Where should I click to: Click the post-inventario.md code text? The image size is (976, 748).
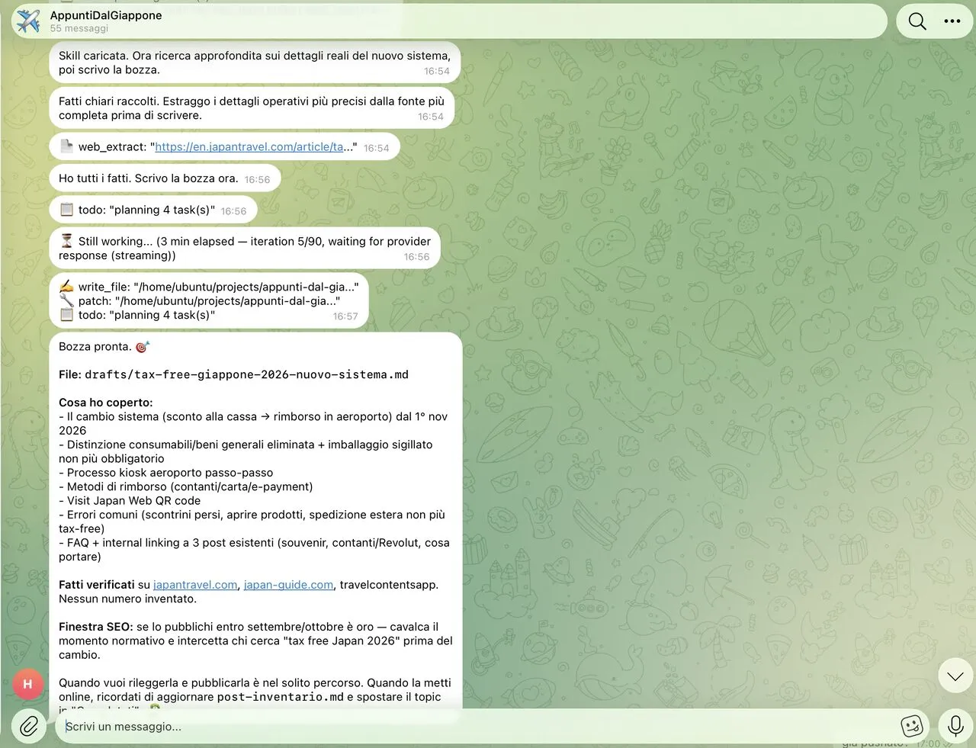pyautogui.click(x=281, y=697)
